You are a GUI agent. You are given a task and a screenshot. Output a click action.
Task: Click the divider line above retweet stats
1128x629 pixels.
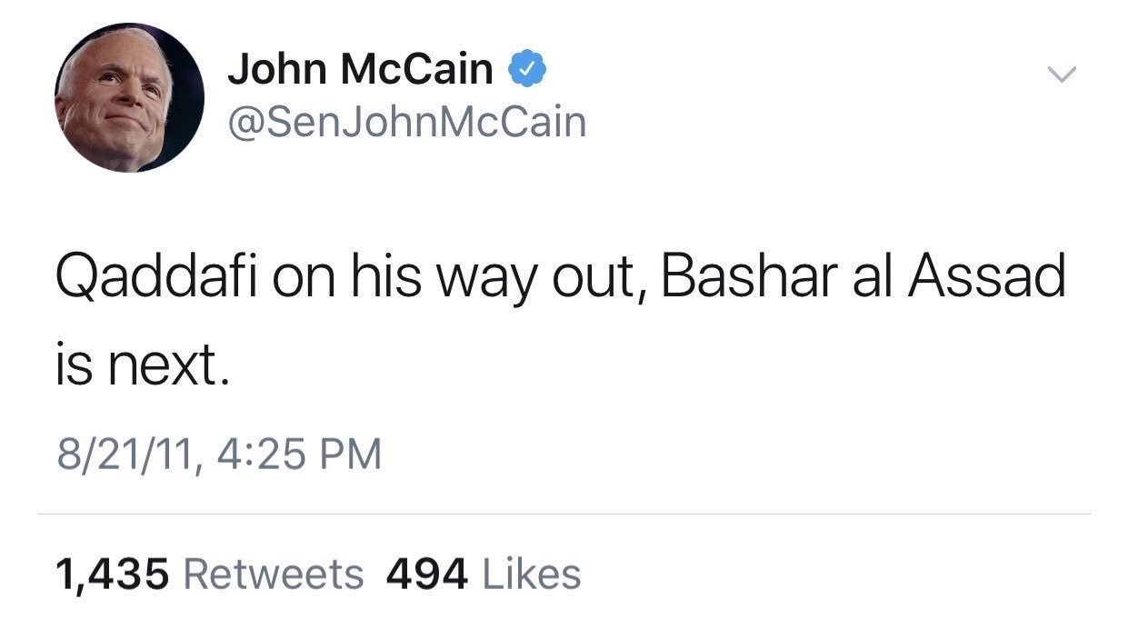coord(564,514)
